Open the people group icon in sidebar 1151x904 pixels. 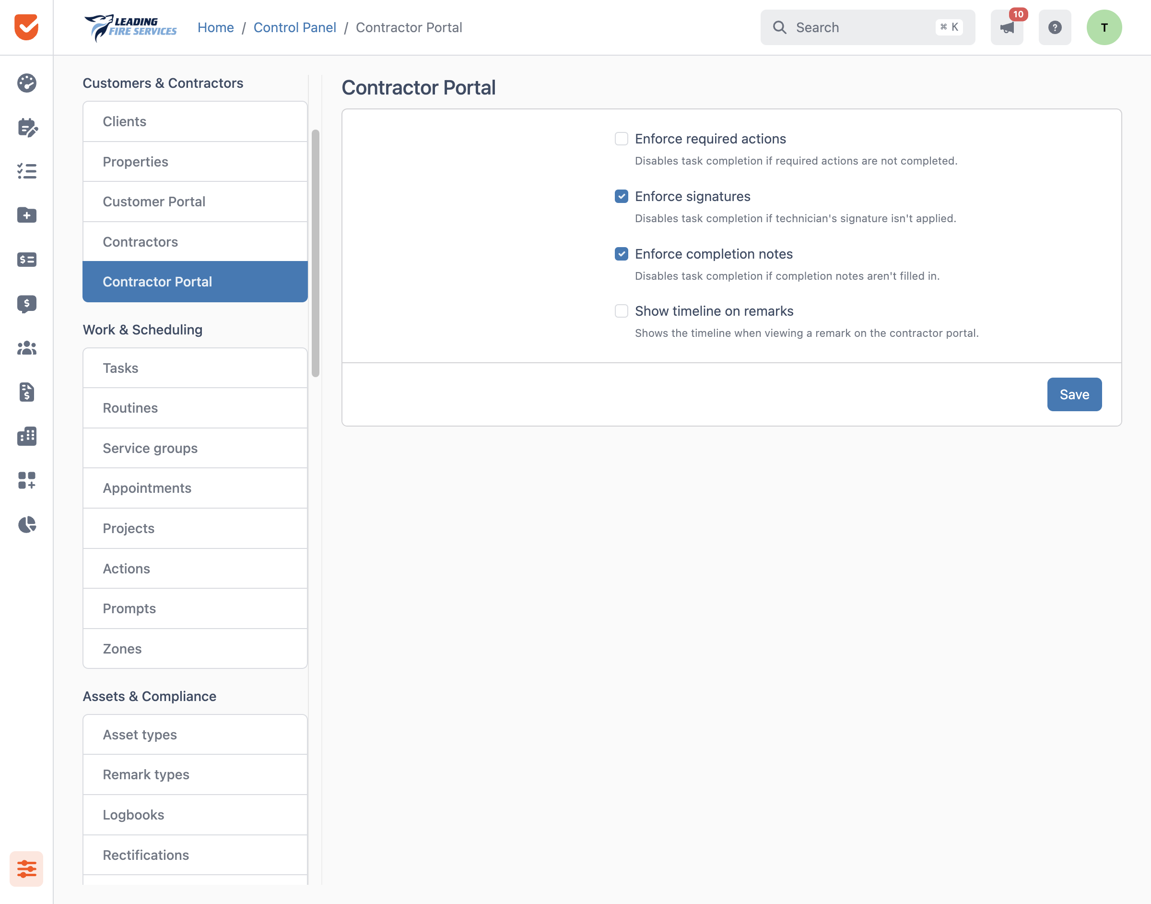click(26, 348)
